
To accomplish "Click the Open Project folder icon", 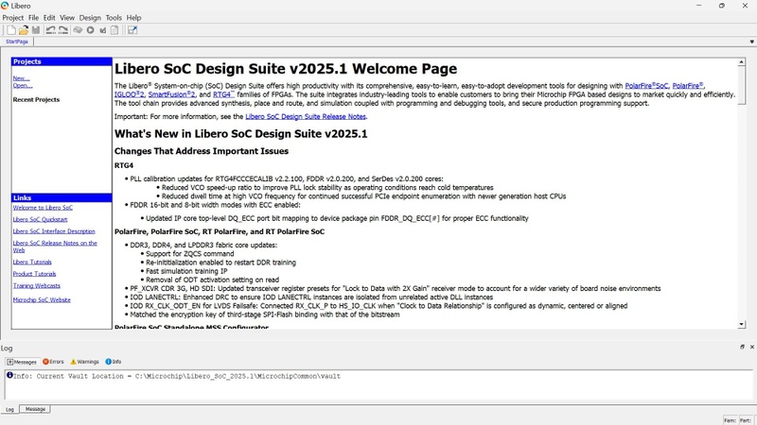I will click(23, 30).
